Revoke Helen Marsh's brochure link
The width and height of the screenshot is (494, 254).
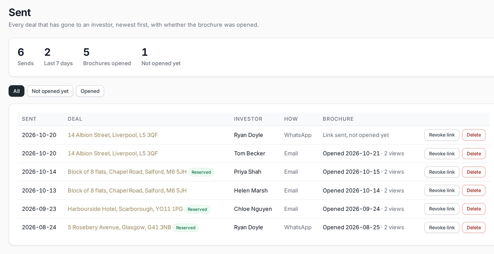click(442, 190)
